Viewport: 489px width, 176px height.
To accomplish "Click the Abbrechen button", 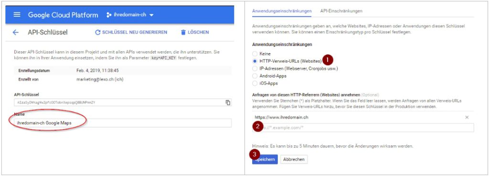I will tap(294, 159).
